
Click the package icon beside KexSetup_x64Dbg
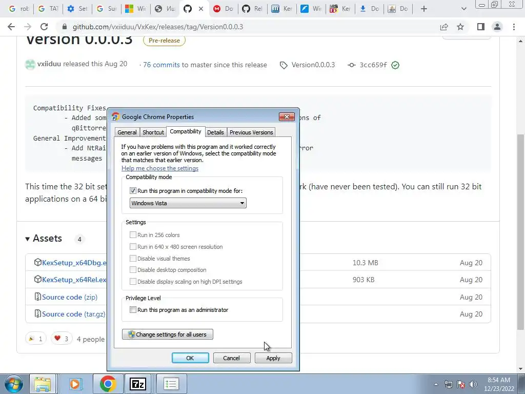click(x=38, y=262)
